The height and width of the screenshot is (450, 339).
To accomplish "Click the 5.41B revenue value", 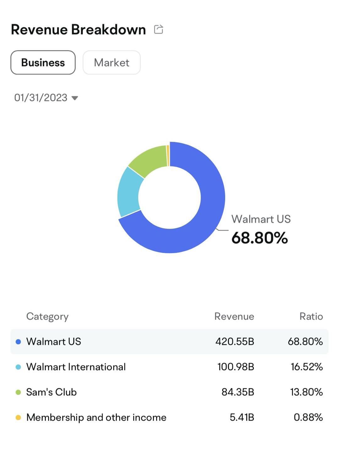I will [x=242, y=417].
